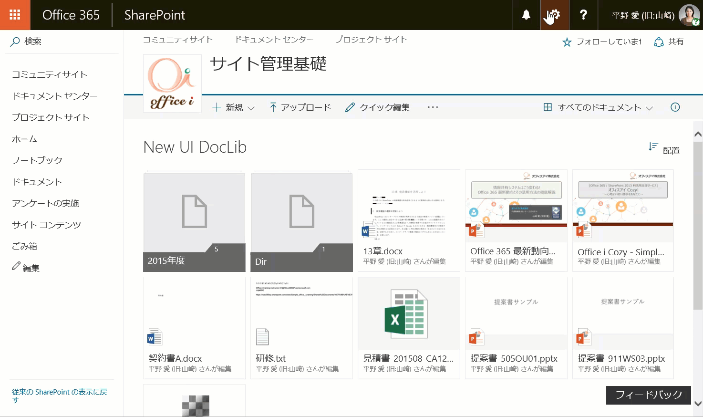The width and height of the screenshot is (703, 417).
Task: Click PowerPoint icon on Office i Cozy
Action: pyautogui.click(x=583, y=230)
